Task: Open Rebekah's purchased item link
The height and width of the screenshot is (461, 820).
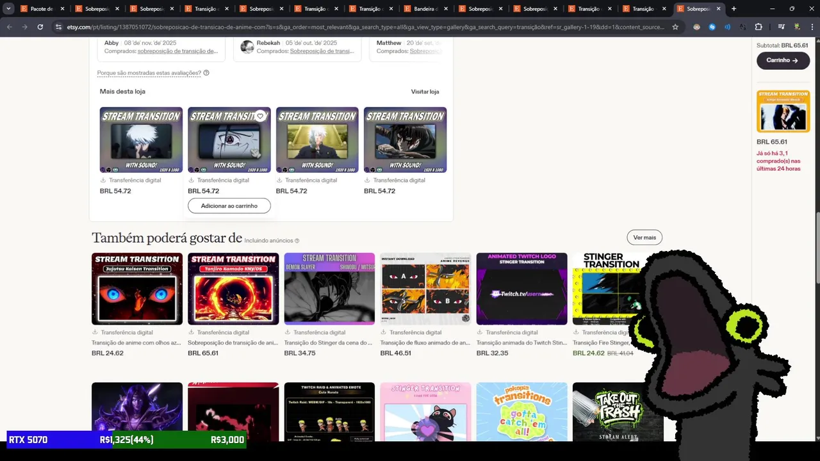Action: pos(322,51)
